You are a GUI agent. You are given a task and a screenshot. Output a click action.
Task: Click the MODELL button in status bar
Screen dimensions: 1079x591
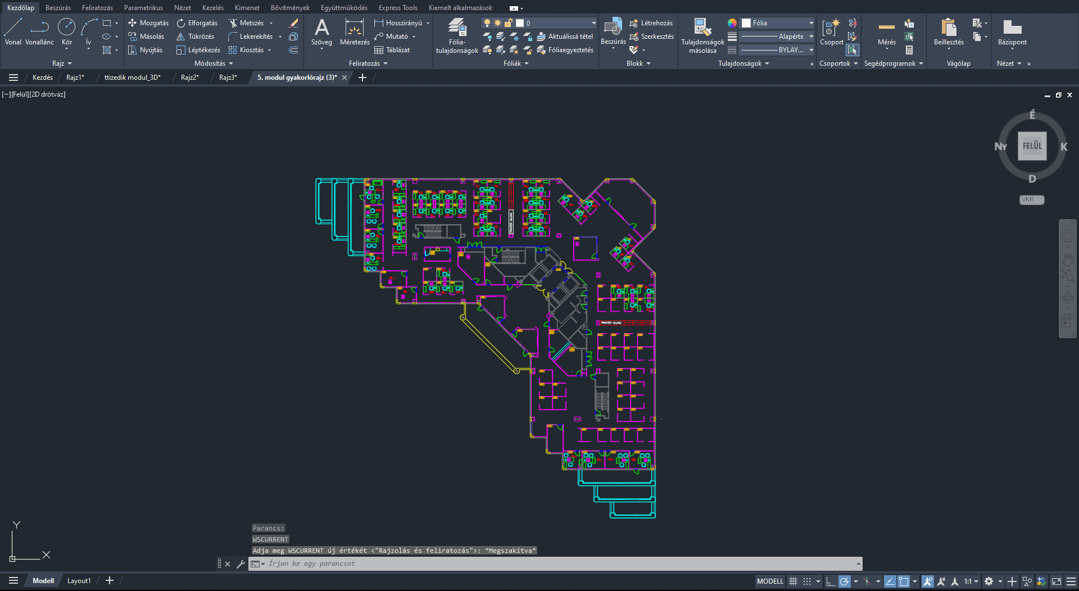click(769, 581)
